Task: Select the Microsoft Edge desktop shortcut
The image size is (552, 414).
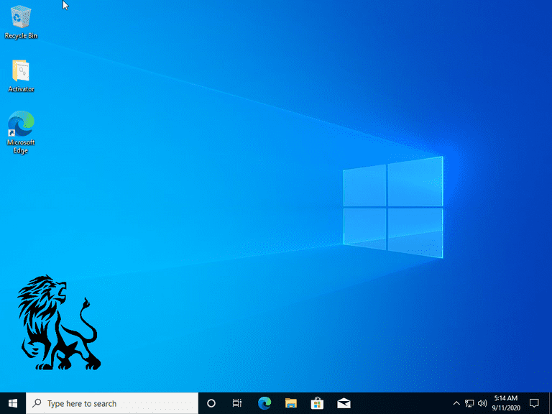Action: click(x=21, y=132)
